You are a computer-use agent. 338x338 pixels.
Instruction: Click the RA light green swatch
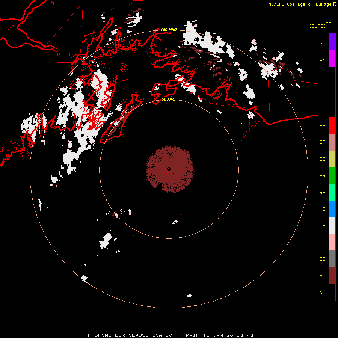332,192
